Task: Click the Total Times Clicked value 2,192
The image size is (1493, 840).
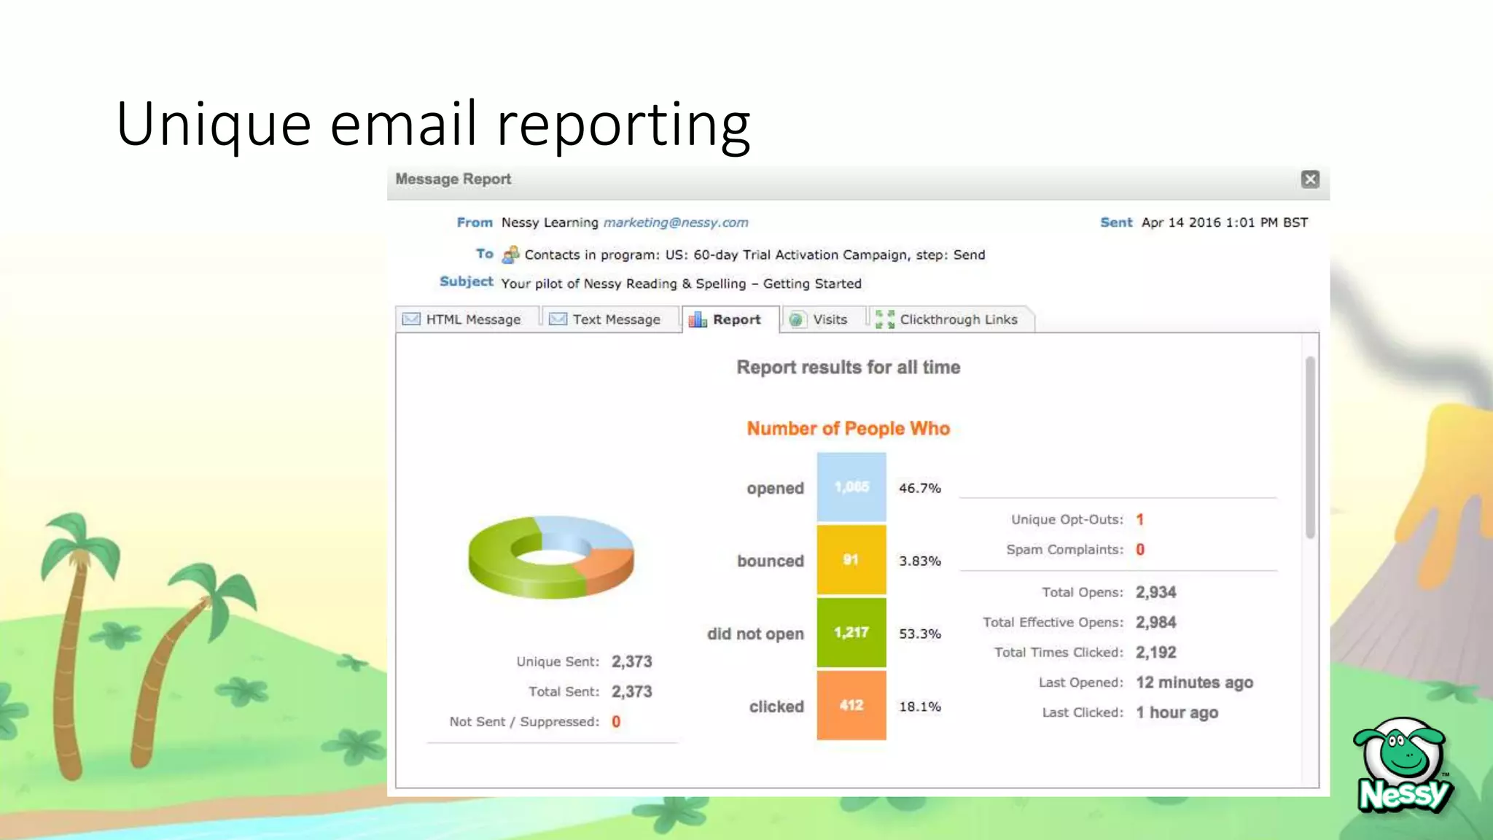Action: (x=1155, y=653)
